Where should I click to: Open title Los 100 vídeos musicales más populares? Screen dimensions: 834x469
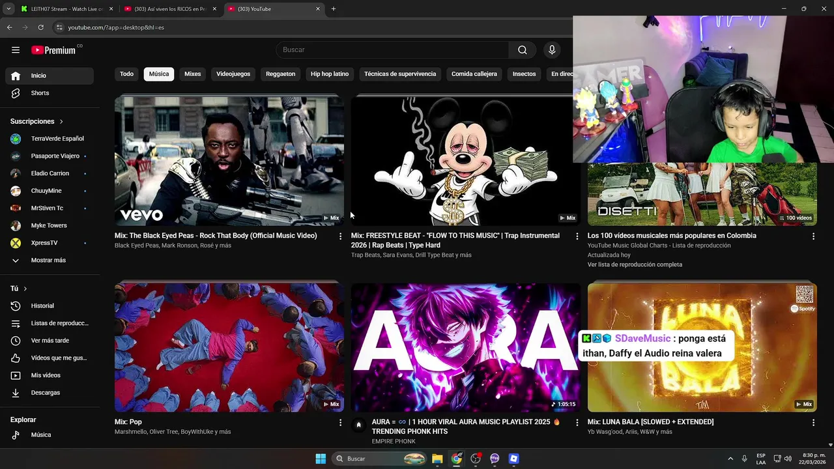pos(672,236)
